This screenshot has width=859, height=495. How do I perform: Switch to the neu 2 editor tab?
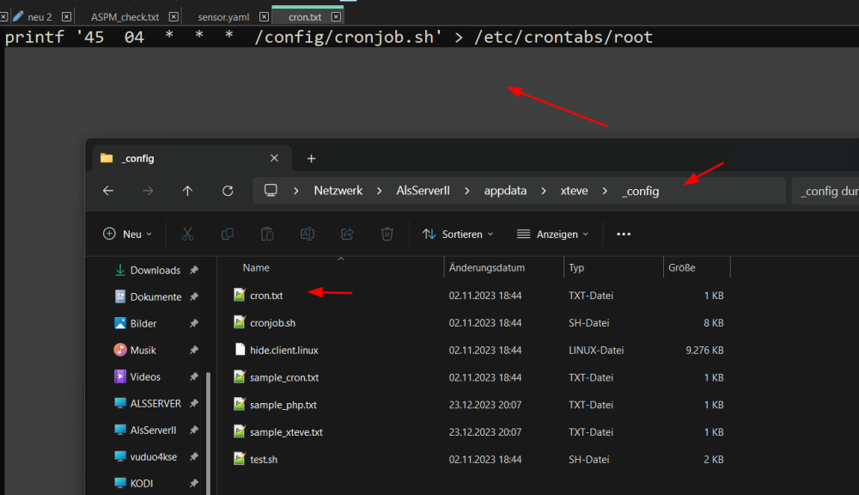point(40,17)
